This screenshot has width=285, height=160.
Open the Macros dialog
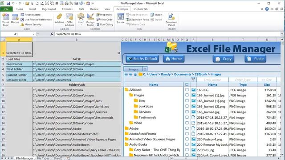pos(15,19)
